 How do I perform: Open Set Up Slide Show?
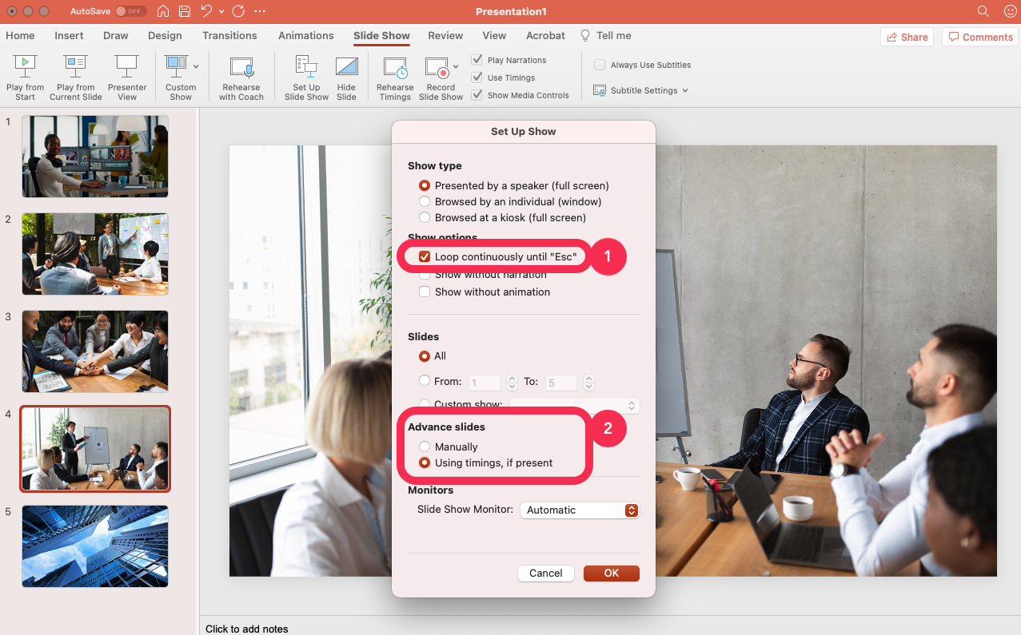305,76
